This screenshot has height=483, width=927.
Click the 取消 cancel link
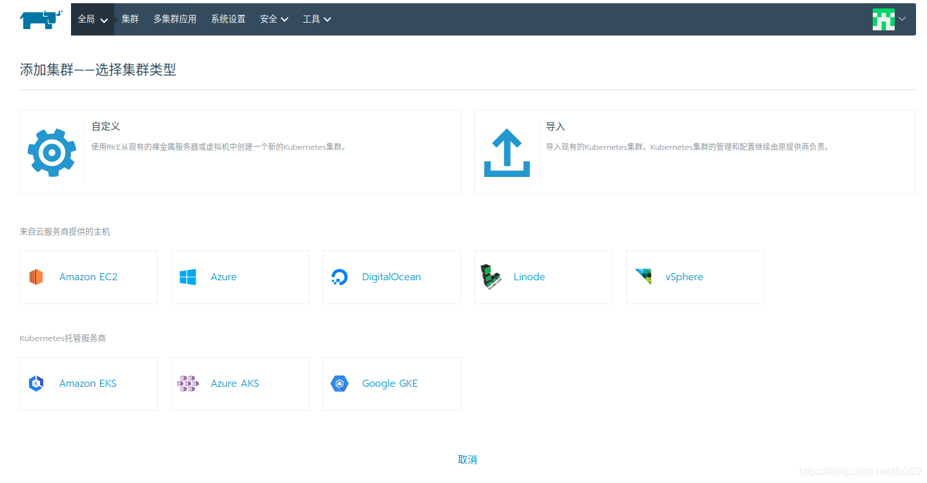(x=467, y=460)
